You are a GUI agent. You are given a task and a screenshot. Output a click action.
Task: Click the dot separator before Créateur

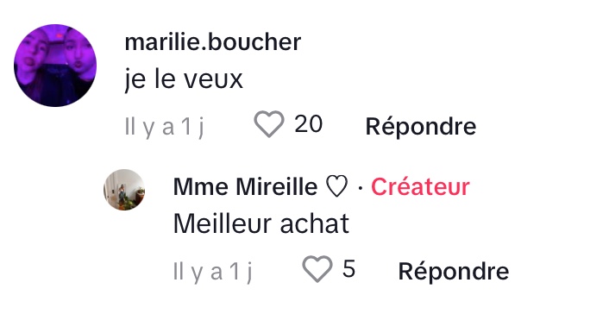point(361,188)
